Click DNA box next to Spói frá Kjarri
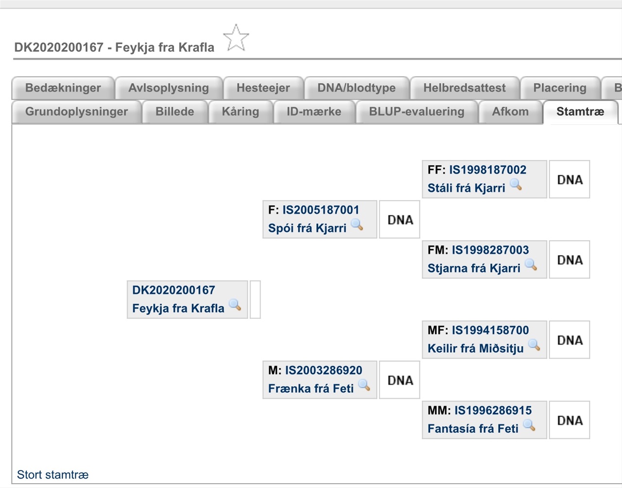This screenshot has height=488, width=622. click(x=399, y=220)
